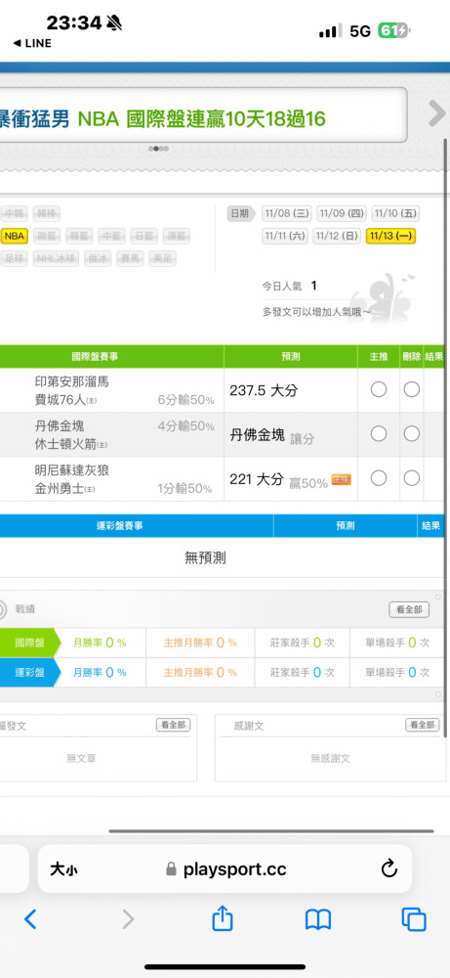Reload the playsport.cc page
The height and width of the screenshot is (978, 450).
[389, 868]
